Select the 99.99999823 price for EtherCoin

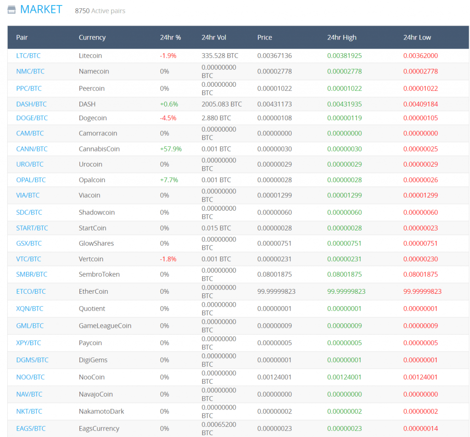point(276,291)
